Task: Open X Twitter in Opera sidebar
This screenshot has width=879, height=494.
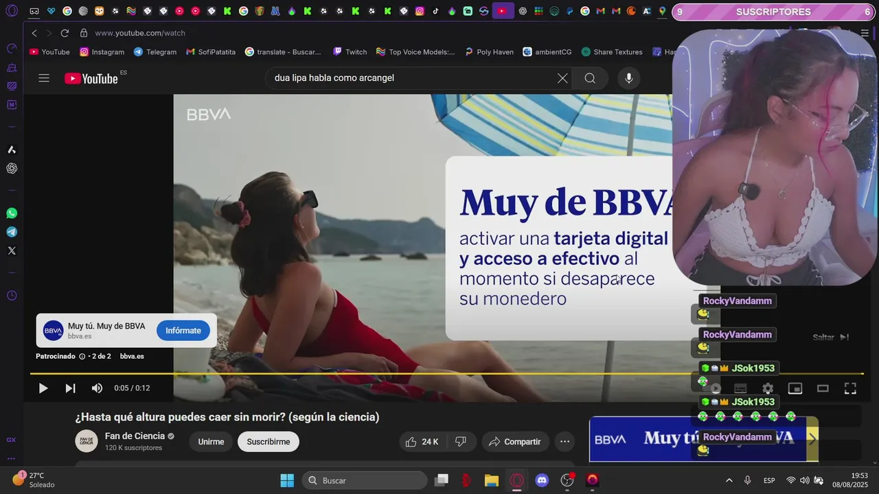Action: 12,250
